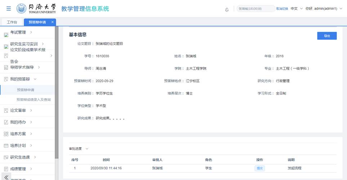Switch to the 工作台 tab
The image size is (347, 180).
click(12, 22)
